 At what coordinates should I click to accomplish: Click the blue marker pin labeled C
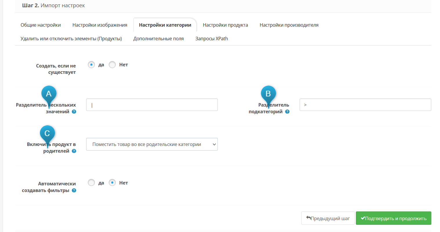(x=47, y=134)
